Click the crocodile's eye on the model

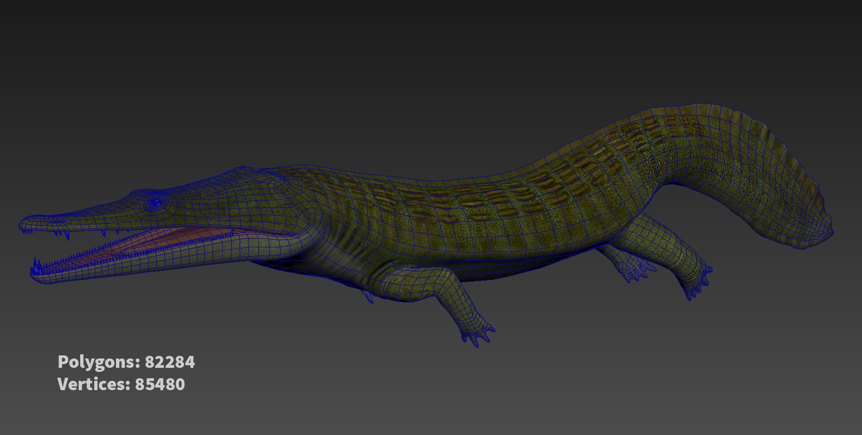pos(155,203)
